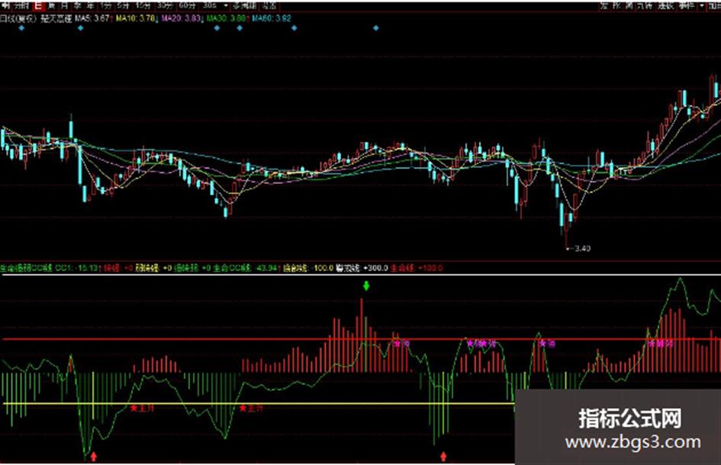This screenshot has height=465, width=721.
Task: Switch to the 分时 intraday chart tab
Action: click(21, 5)
